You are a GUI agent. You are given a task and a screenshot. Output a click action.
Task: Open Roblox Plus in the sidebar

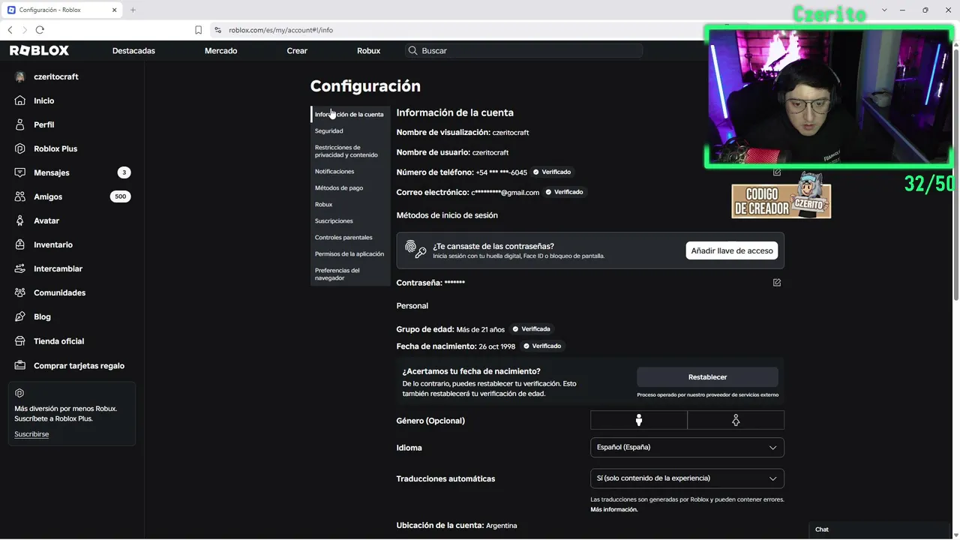pos(55,148)
